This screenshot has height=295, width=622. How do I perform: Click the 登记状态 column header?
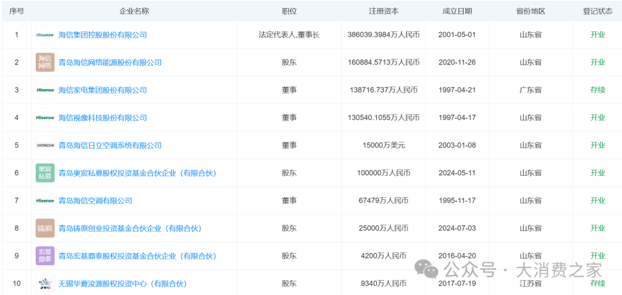click(x=597, y=11)
